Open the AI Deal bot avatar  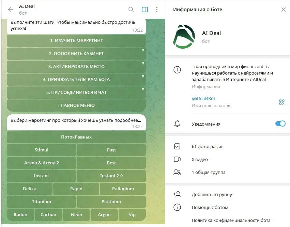(184, 36)
